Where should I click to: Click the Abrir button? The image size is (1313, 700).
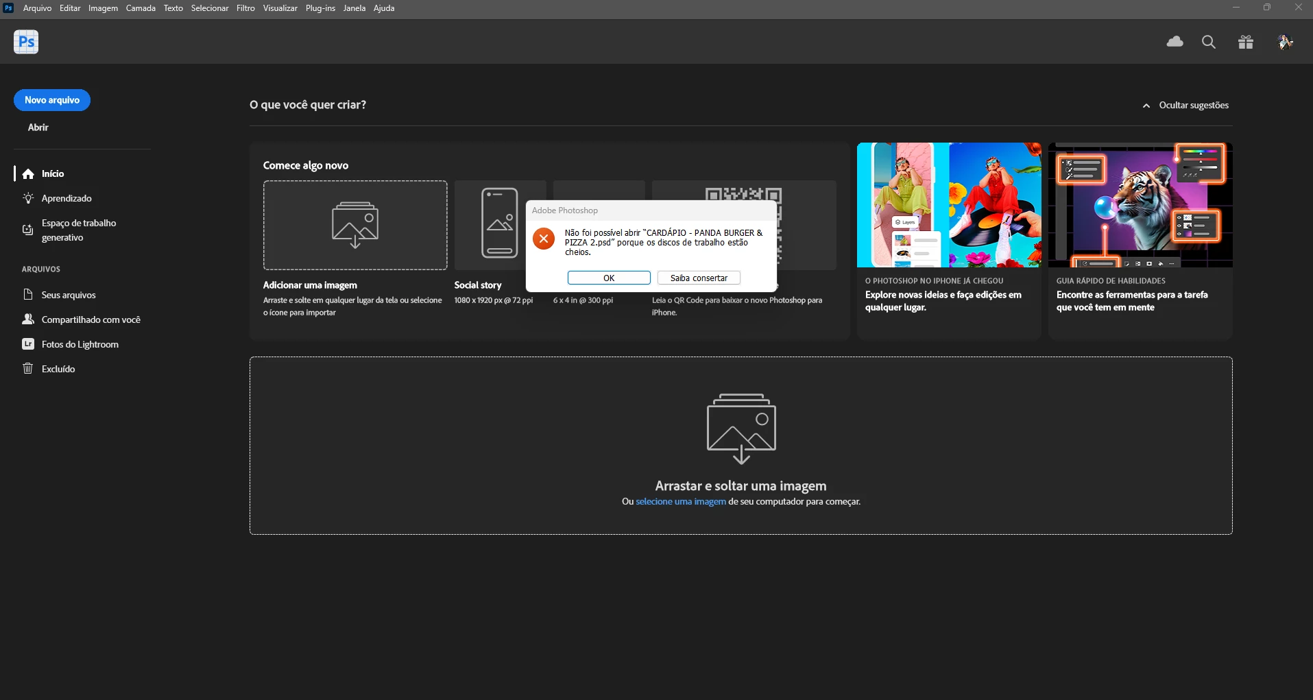pos(38,128)
